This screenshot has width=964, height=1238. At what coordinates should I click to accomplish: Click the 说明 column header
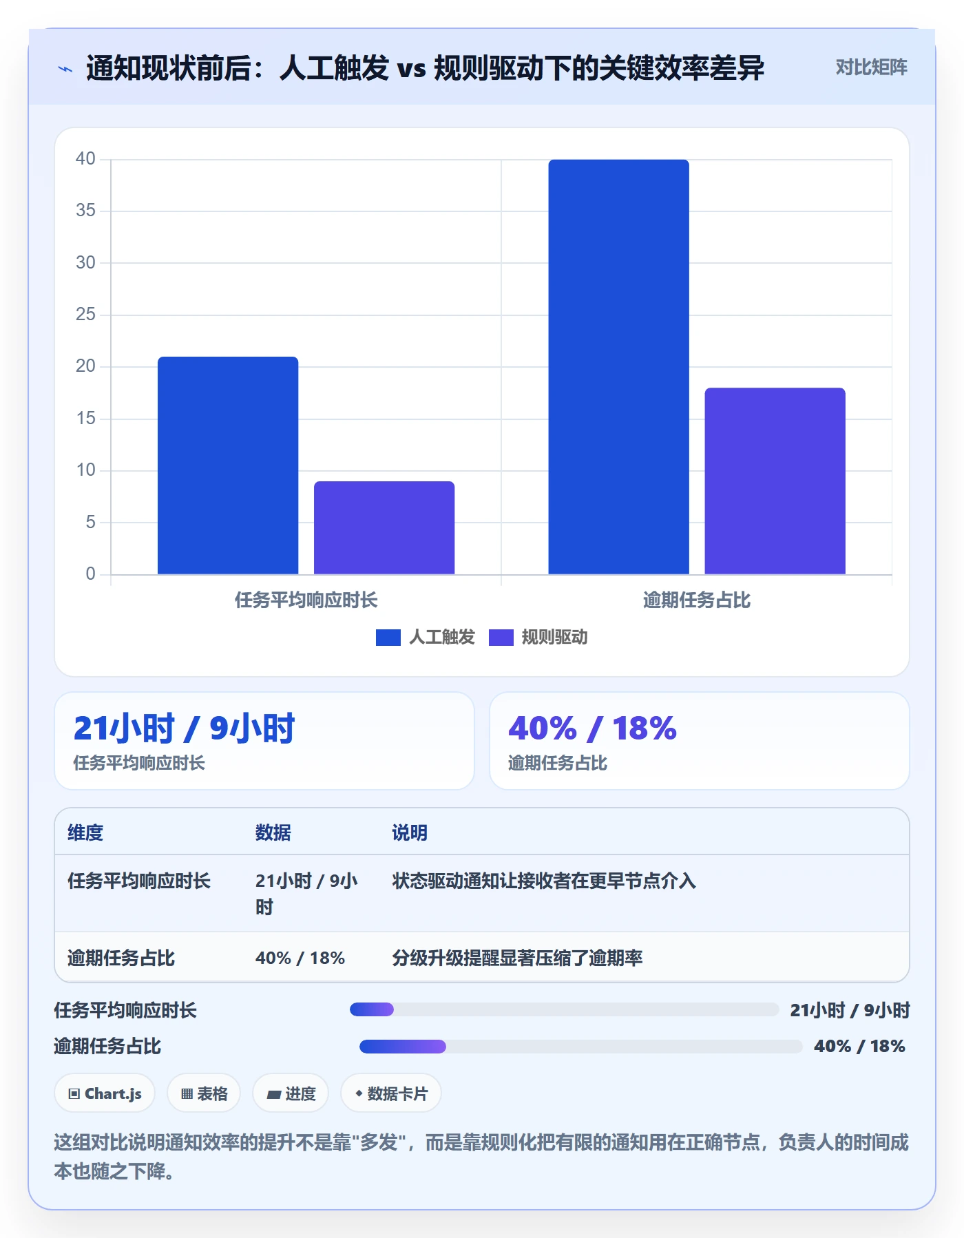(x=410, y=833)
